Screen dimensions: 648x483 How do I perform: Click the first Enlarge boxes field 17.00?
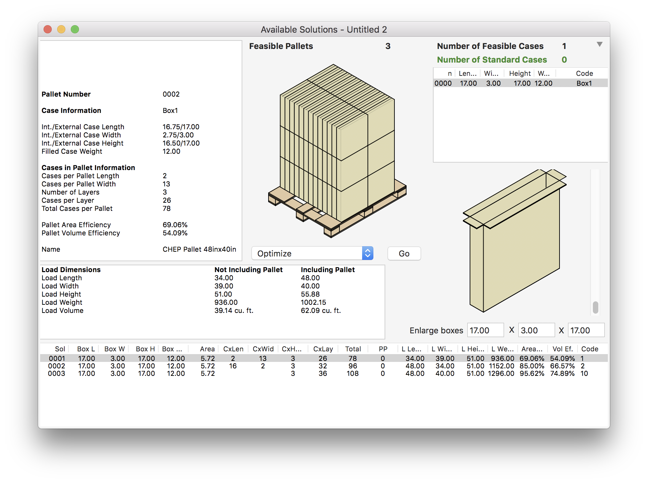[485, 330]
